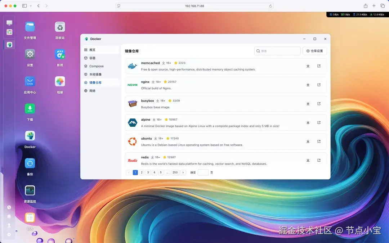
Task: Open Docker desktop icon
Action: [30, 136]
